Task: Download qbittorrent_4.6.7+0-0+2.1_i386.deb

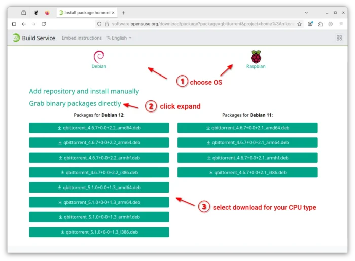Action: click(x=247, y=173)
